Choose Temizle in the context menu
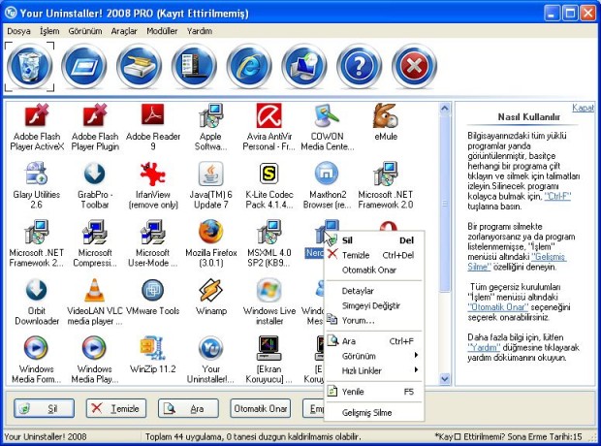601x446 pixels. tap(374, 255)
